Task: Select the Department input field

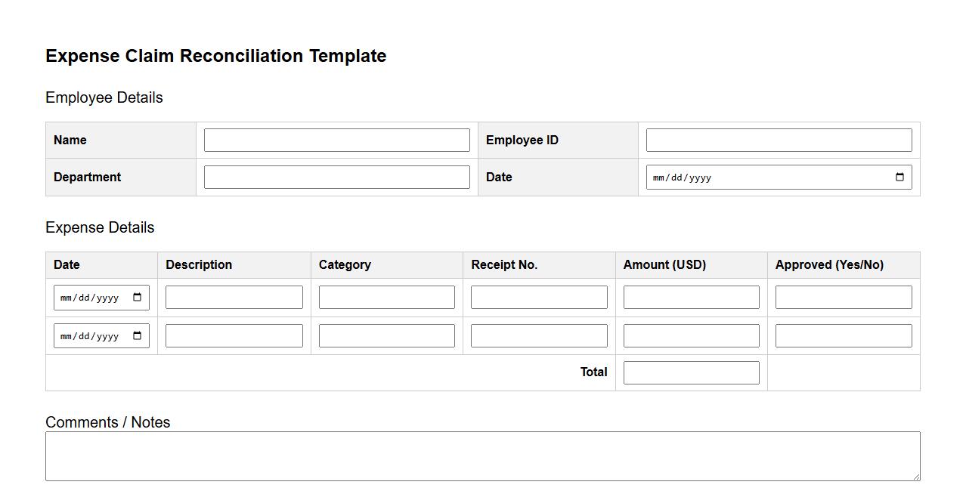Action: coord(336,178)
